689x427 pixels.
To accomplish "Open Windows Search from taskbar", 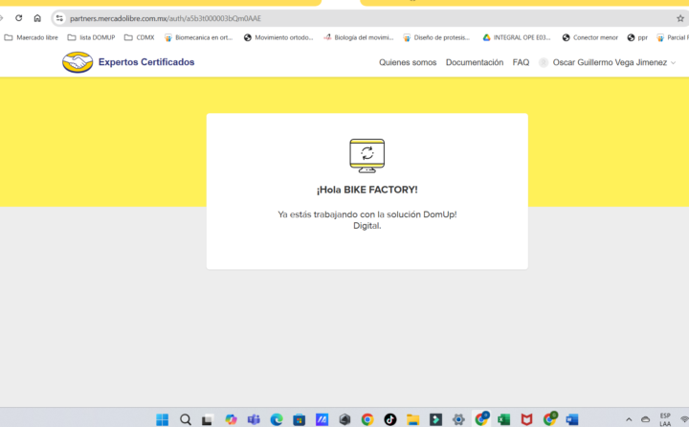I will tap(186, 419).
